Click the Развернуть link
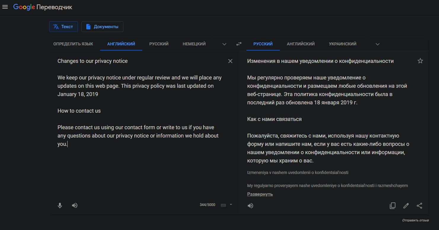This screenshot has width=439, height=230. pos(260,194)
